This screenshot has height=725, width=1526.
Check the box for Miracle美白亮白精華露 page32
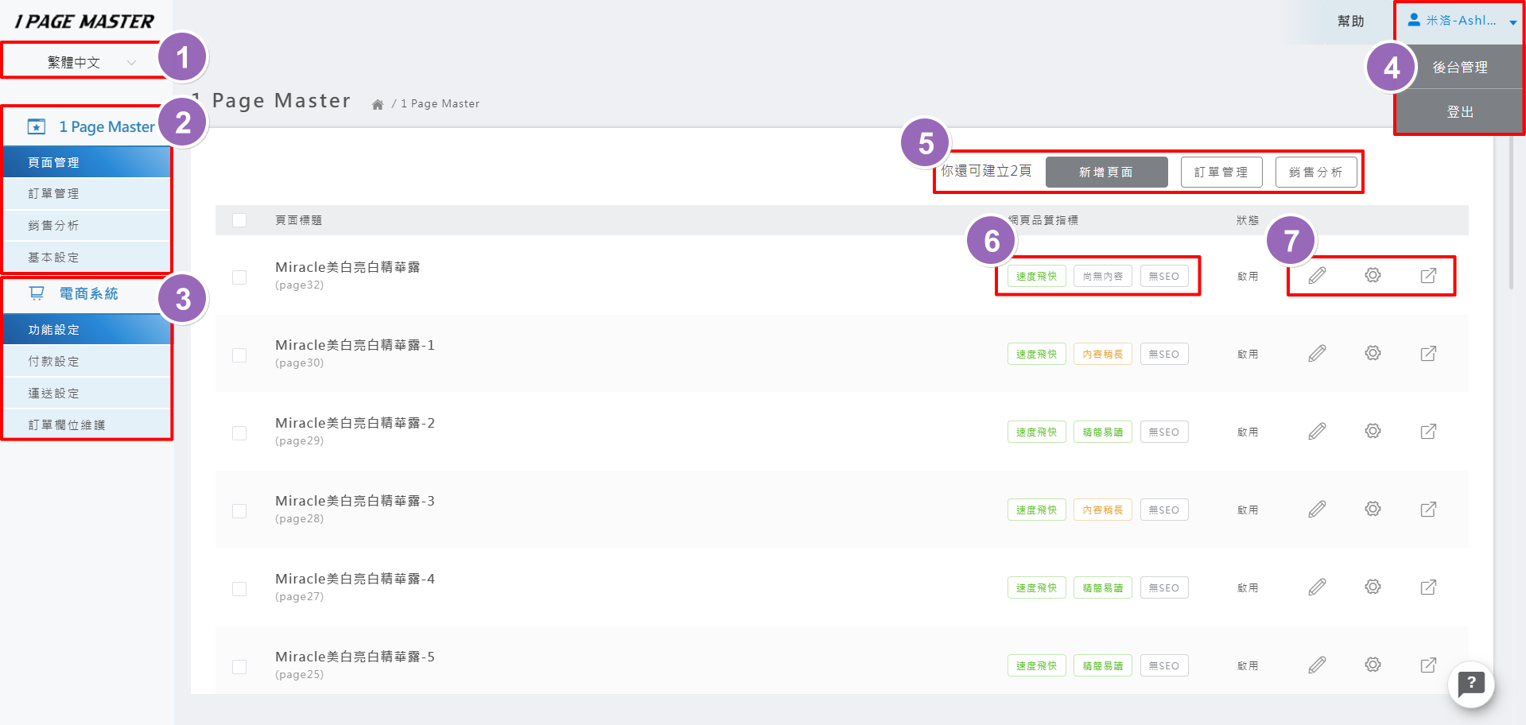point(239,277)
